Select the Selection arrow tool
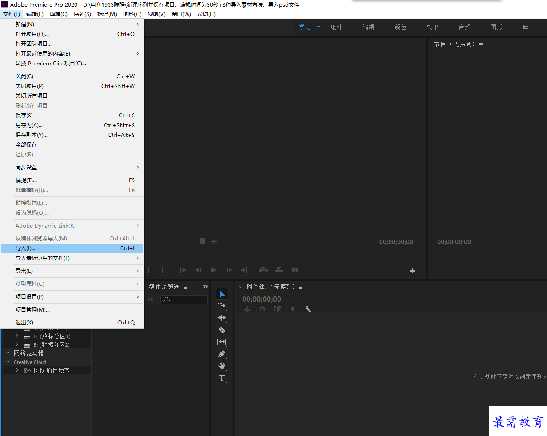The height and width of the screenshot is (436, 547). [x=222, y=294]
